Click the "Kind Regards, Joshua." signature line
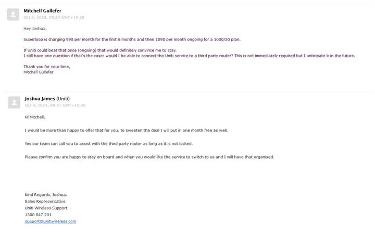Screen dimensions: 375x239 pos(46,195)
